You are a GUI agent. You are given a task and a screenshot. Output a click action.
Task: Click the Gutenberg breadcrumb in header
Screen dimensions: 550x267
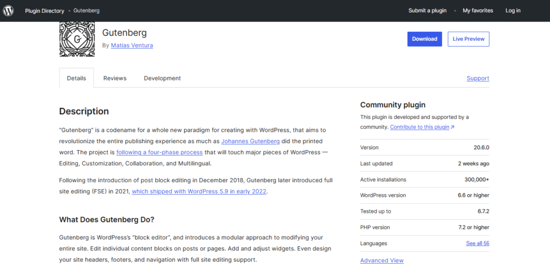[x=86, y=11]
